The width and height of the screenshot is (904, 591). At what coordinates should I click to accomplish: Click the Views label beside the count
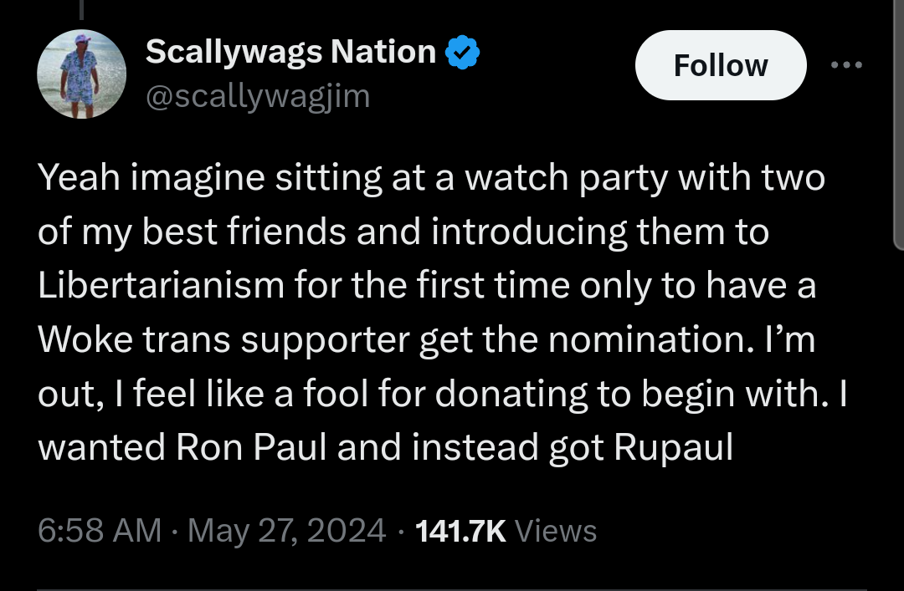[556, 531]
